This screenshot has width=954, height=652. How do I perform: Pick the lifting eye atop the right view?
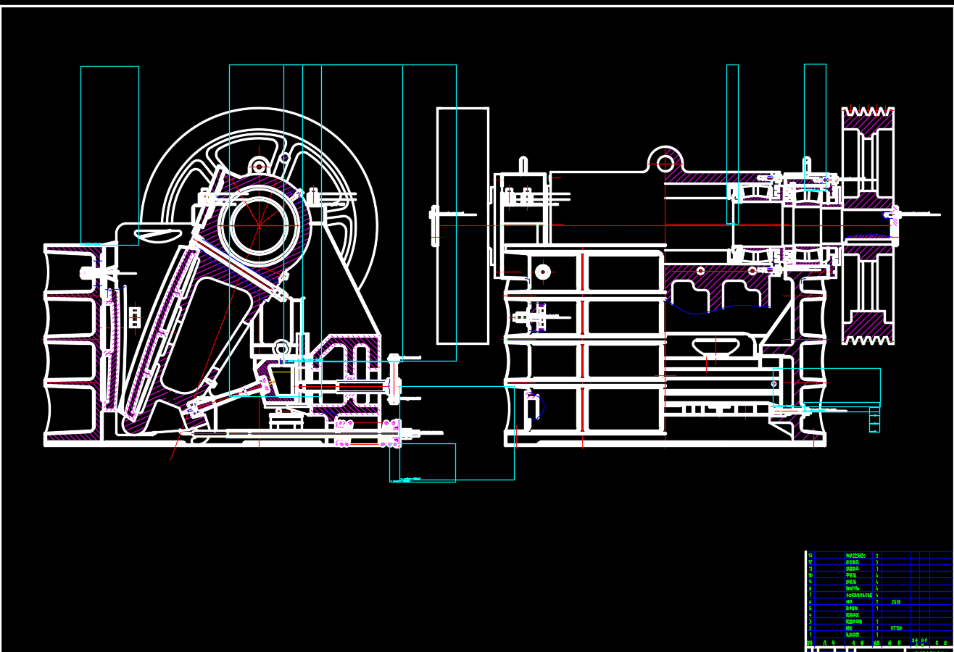pos(666,161)
